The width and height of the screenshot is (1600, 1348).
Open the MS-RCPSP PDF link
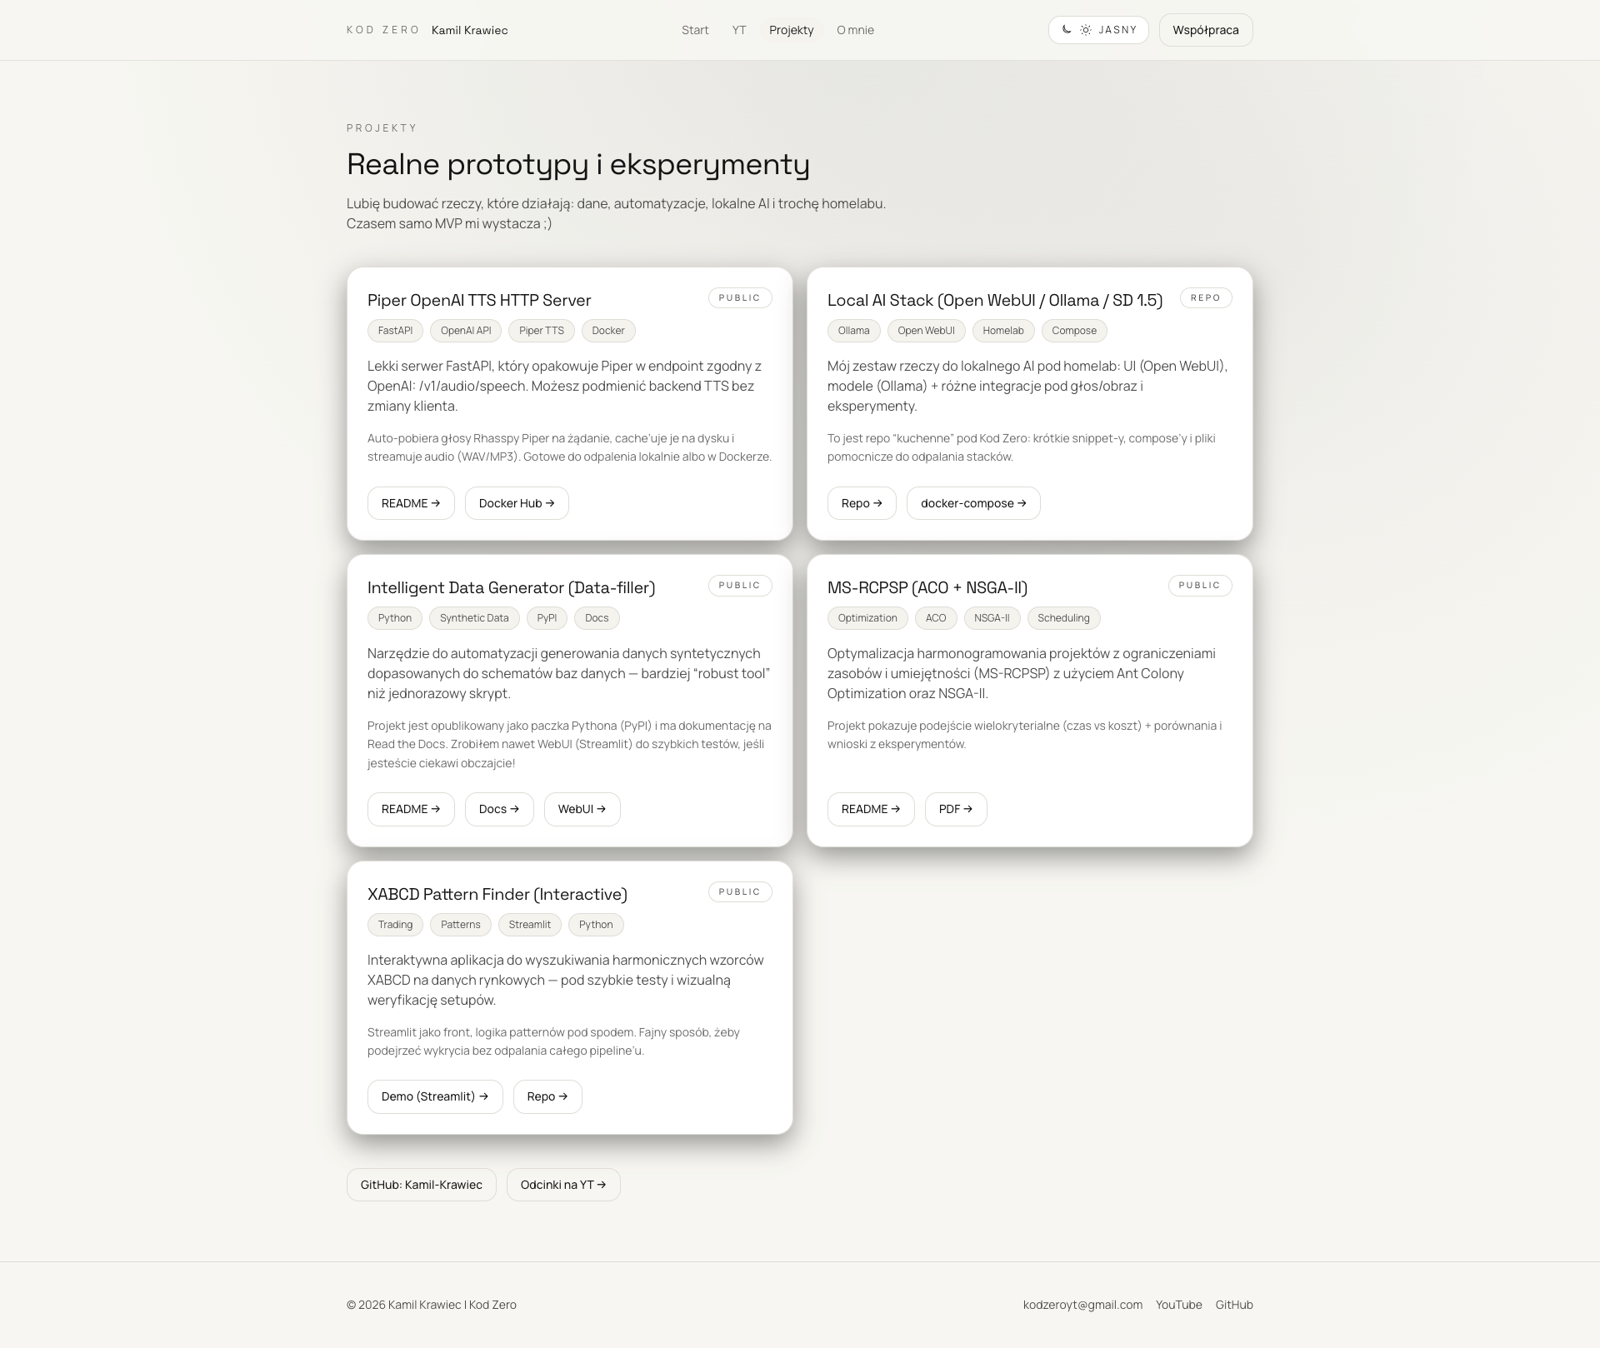(x=956, y=809)
